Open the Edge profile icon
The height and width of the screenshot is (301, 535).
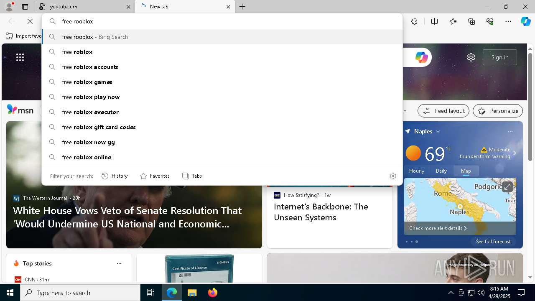click(9, 7)
